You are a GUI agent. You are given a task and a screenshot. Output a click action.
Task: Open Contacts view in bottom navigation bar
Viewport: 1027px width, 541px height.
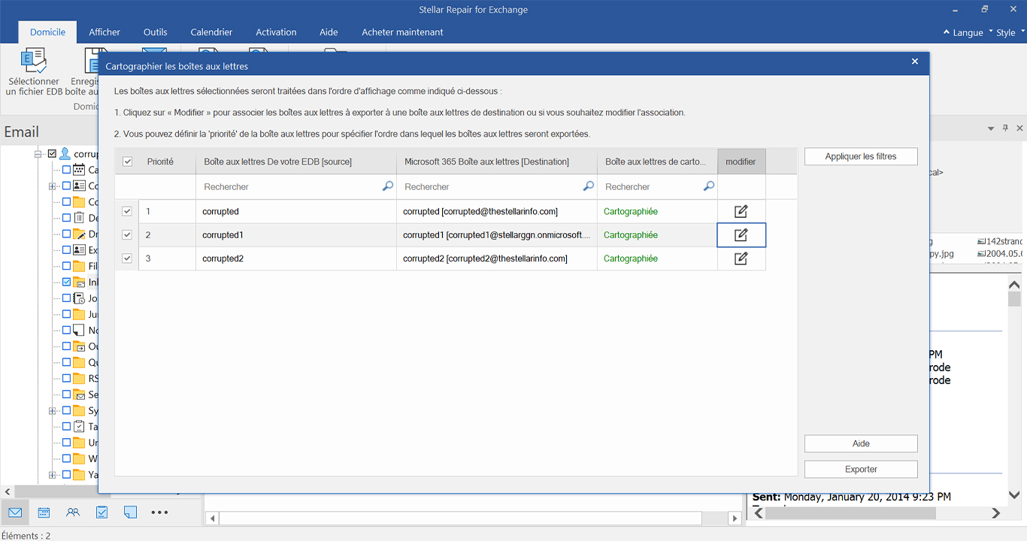click(x=73, y=512)
